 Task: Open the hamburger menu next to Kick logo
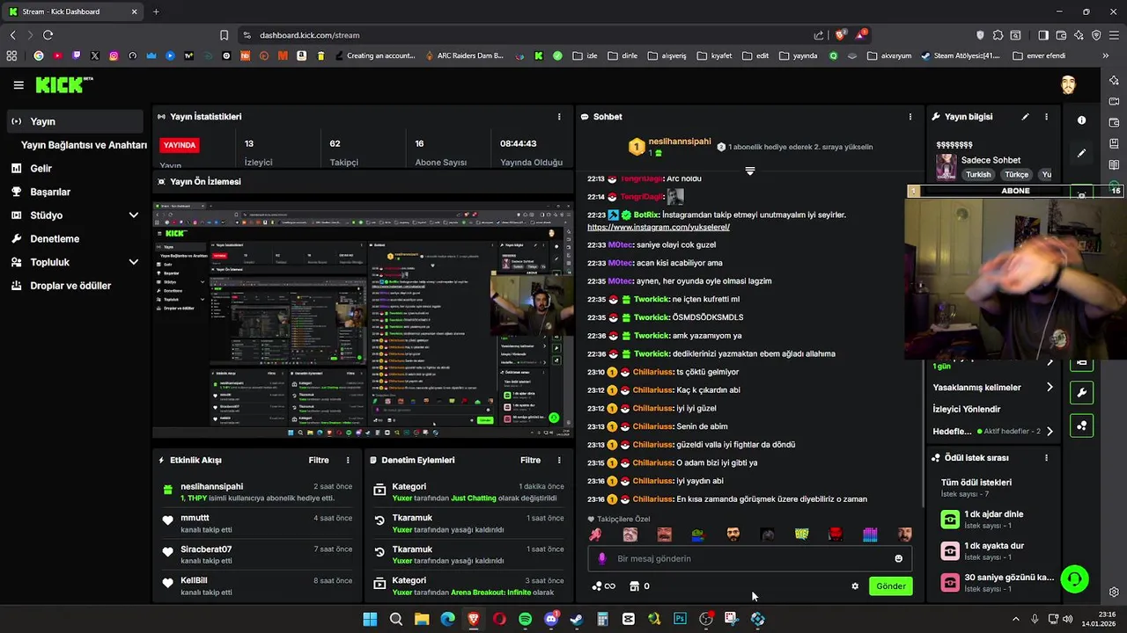click(18, 85)
